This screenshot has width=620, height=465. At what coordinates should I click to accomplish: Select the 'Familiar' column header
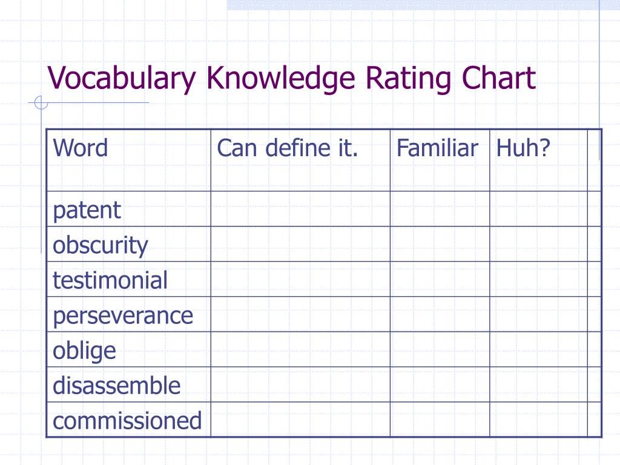[x=440, y=160]
